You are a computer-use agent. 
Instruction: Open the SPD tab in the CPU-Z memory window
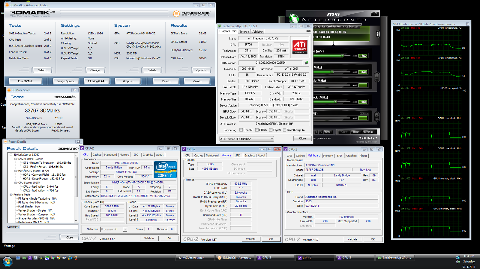(238, 155)
